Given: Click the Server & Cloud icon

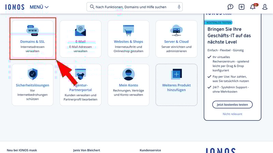Looking at the screenshot, I should [176, 30].
